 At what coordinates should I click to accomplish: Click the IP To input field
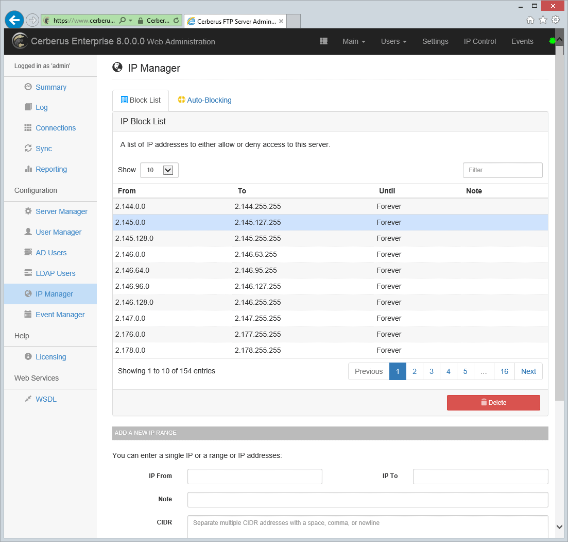click(x=480, y=477)
